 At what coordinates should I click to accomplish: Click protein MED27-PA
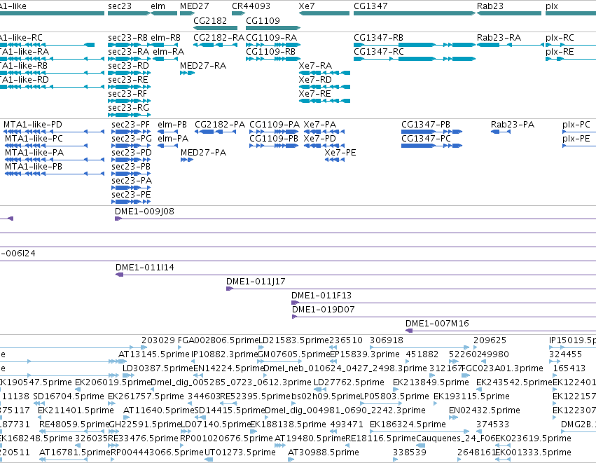(x=203, y=153)
